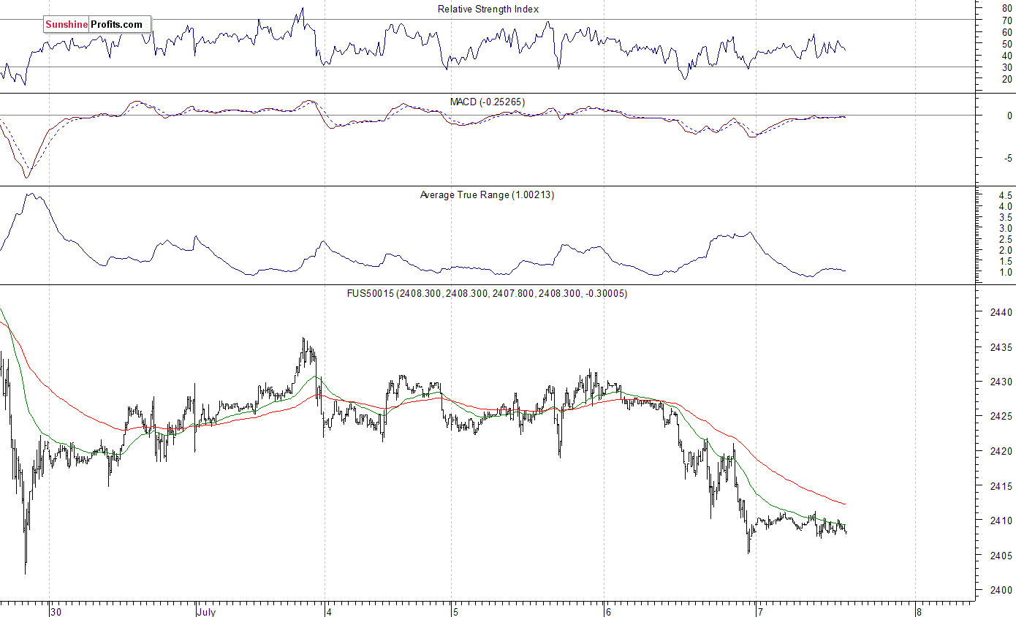The height and width of the screenshot is (617, 1016).
Task: Click the MACD (-0.25265) panel title
Action: (486, 102)
